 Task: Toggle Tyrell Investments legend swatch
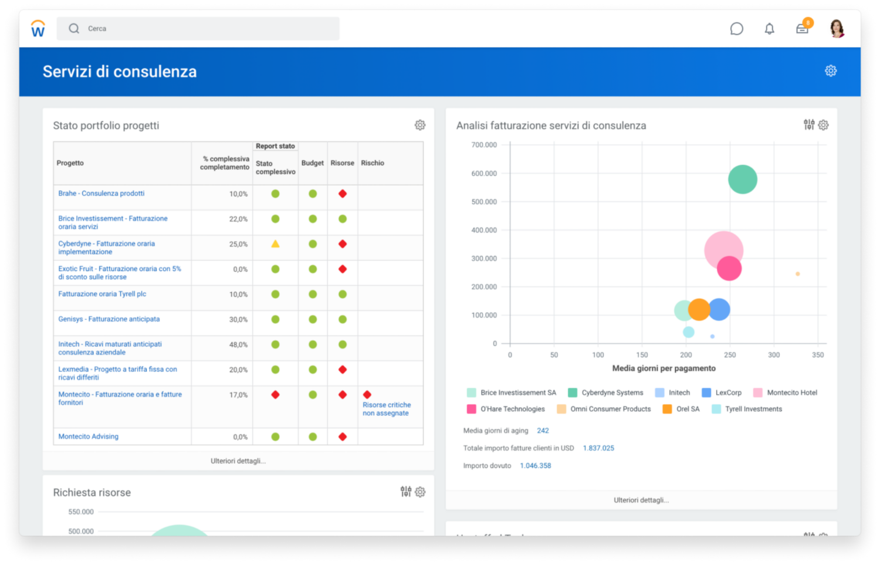(716, 409)
